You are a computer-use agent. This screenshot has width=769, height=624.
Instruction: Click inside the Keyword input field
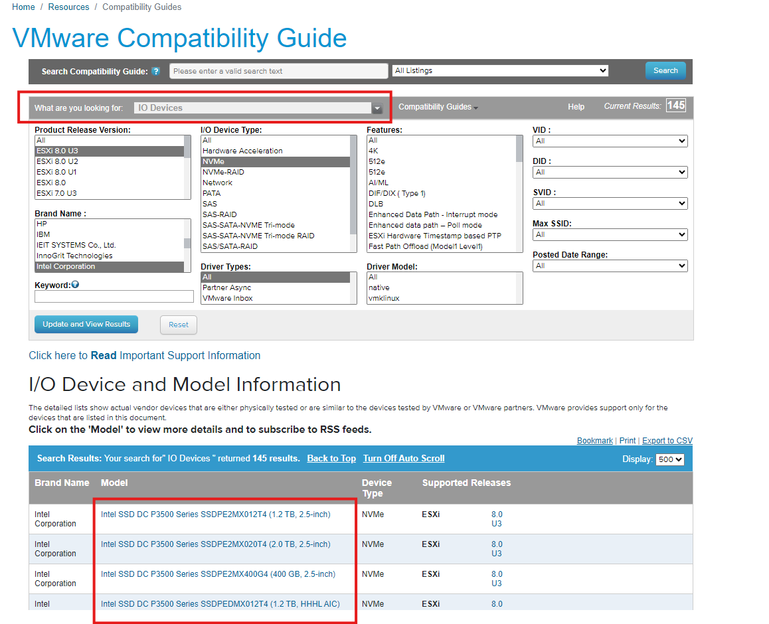tap(114, 296)
